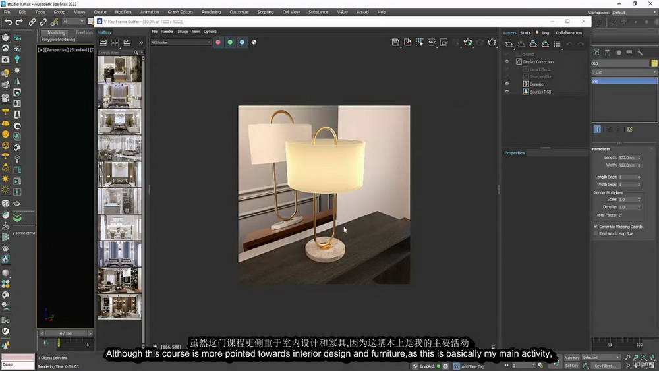Click Add Time Tag
Screen dimensions: 659x371
click(473, 366)
